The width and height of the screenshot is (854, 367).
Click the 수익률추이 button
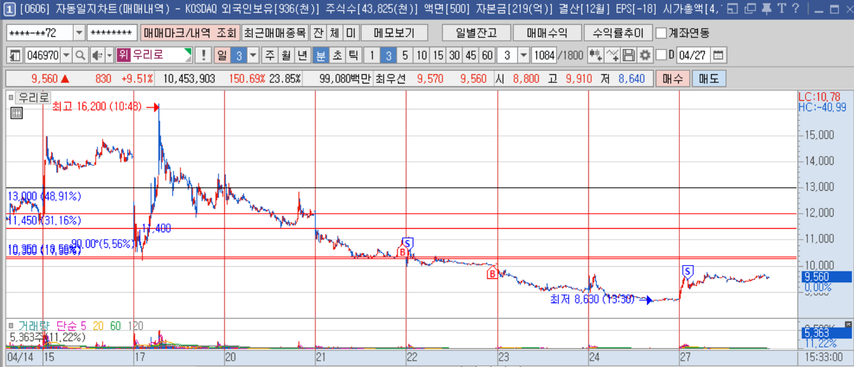(x=618, y=33)
